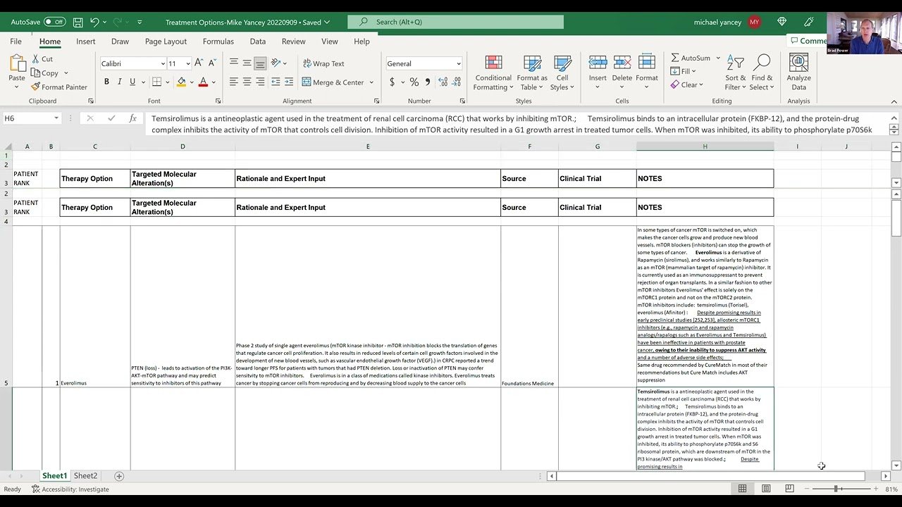
Task: Click the Percent Style icon
Action: (414, 82)
